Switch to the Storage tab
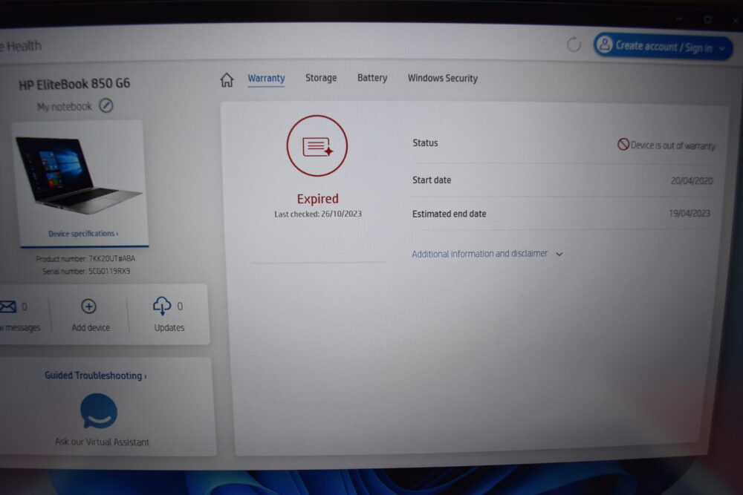 [321, 78]
